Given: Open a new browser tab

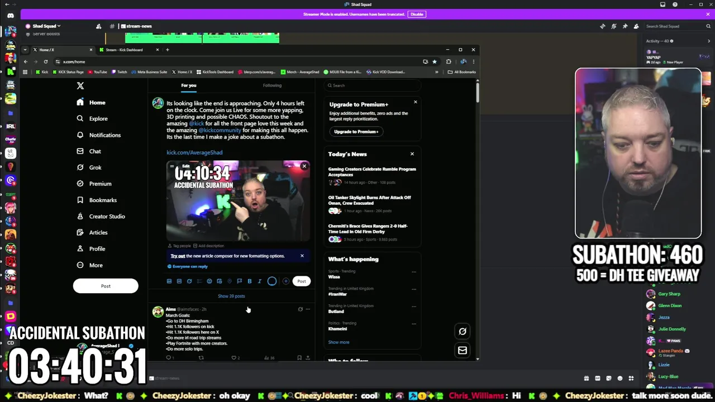Looking at the screenshot, I should click(167, 50).
